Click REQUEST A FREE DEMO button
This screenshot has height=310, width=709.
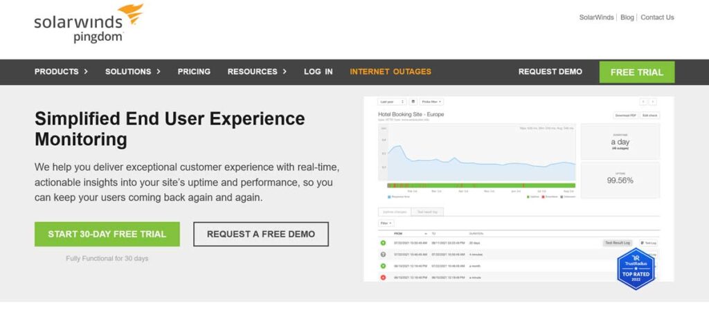click(261, 234)
